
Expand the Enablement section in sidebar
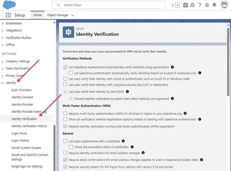pyautogui.click(x=3, y=23)
